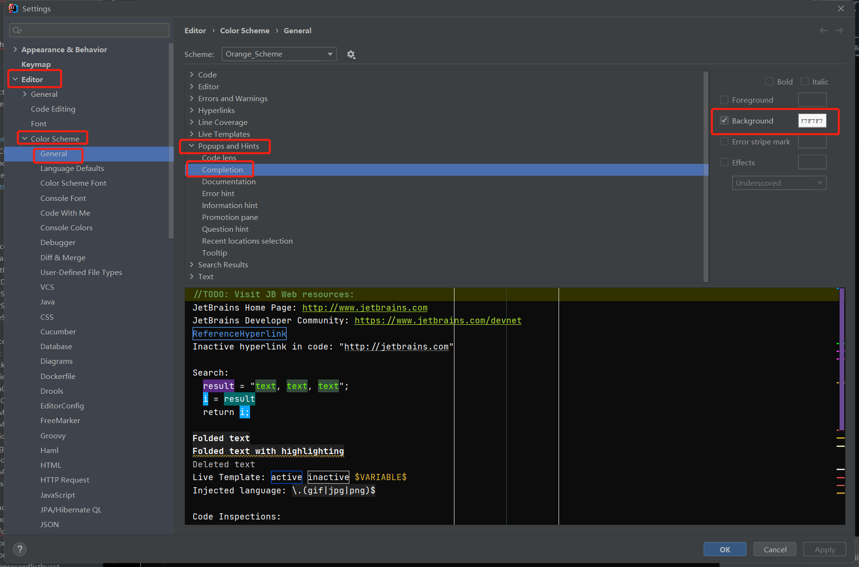Open the Underscored effect type dropdown
The image size is (859, 567).
click(779, 183)
